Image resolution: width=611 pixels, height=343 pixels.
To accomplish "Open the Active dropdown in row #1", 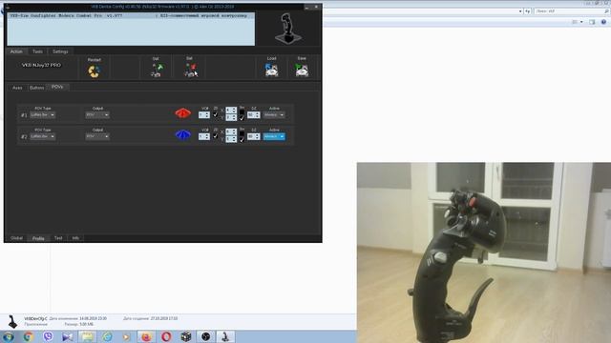I will point(274,115).
